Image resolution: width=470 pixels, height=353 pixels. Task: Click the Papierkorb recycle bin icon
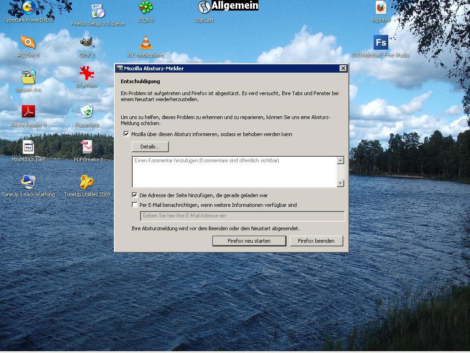click(x=87, y=112)
